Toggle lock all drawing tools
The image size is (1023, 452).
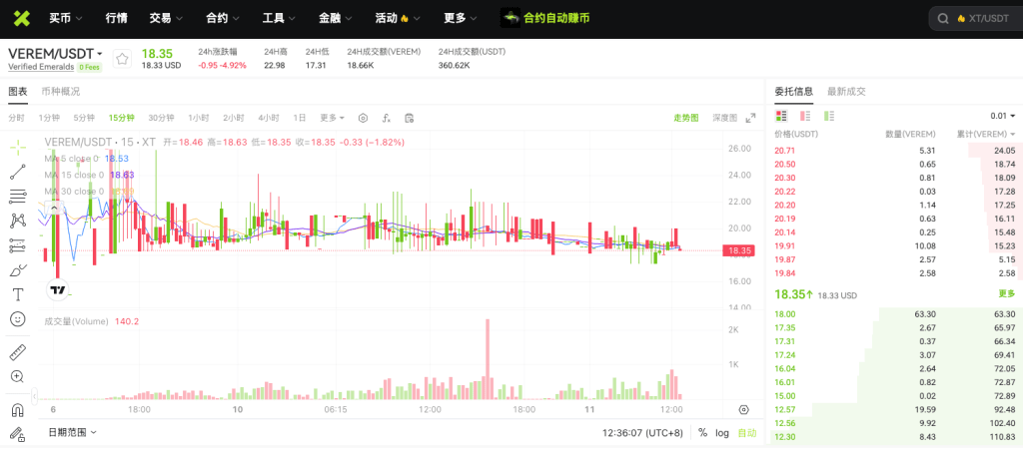18,434
